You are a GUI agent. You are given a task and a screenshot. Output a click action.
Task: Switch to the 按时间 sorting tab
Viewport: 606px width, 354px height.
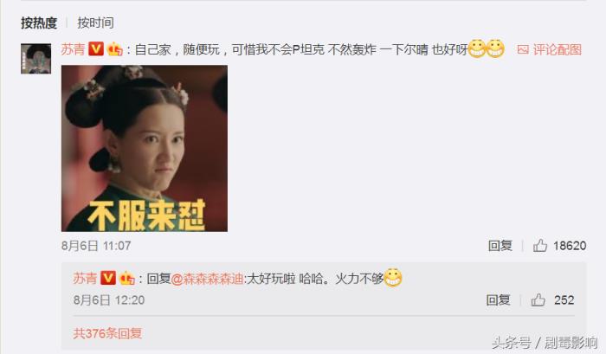tap(95, 23)
